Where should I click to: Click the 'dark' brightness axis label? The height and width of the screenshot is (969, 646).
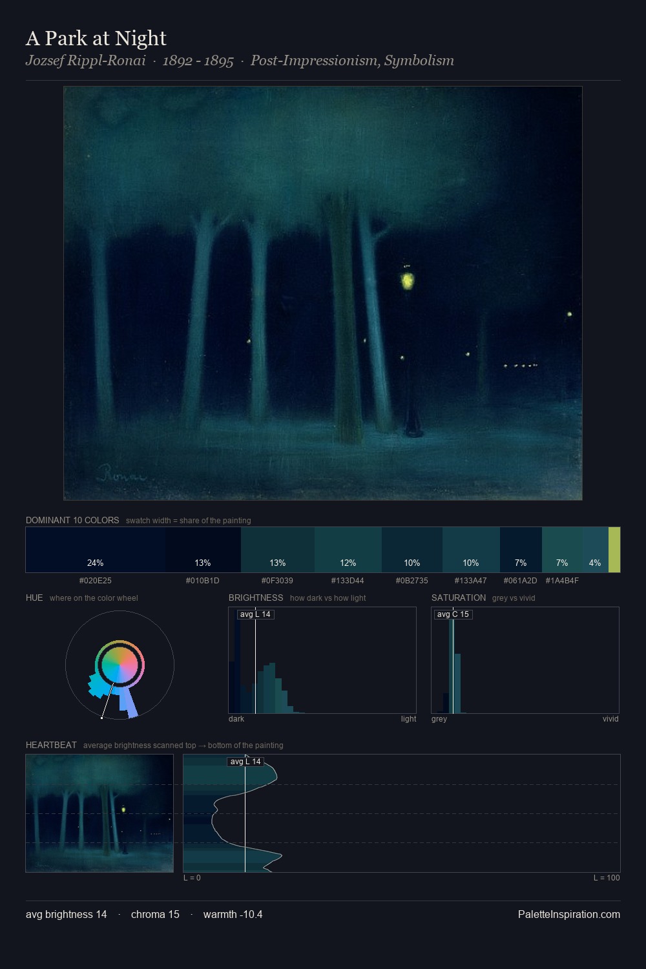click(236, 719)
